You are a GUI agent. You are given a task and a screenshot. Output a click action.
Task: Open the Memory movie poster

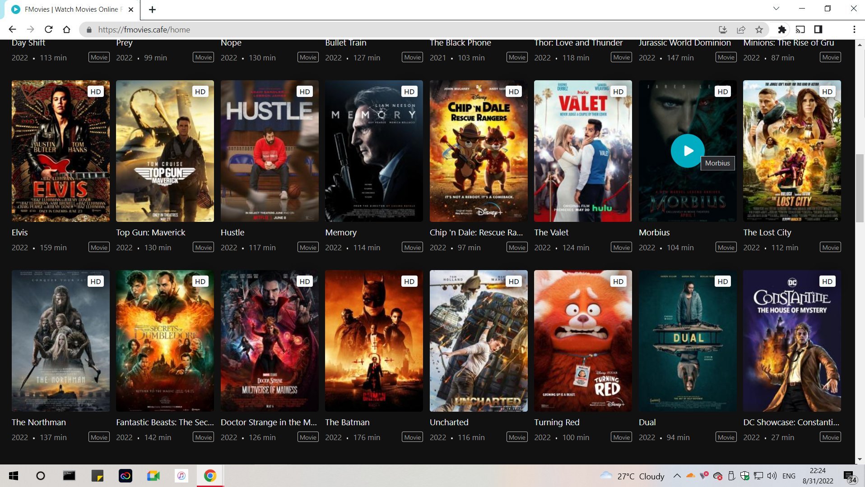click(374, 151)
